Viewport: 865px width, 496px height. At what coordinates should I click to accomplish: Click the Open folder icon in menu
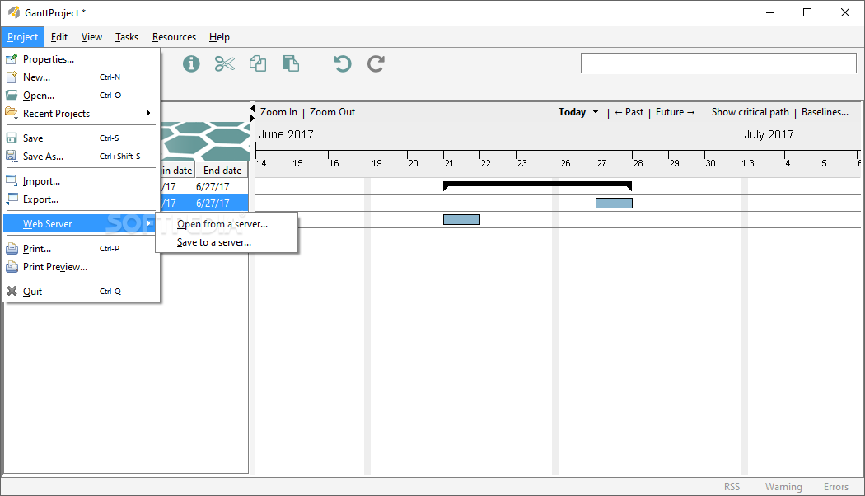tap(12, 95)
